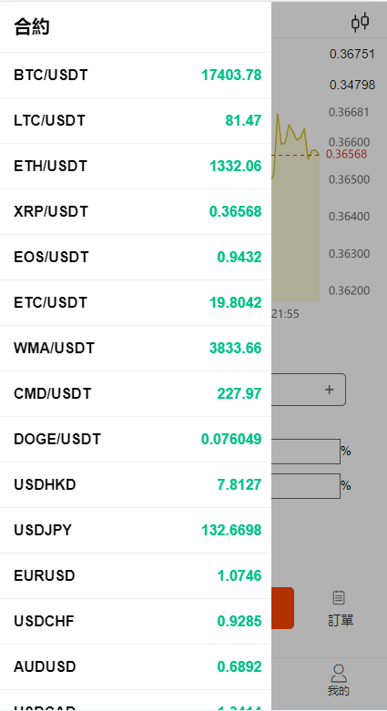Open the EOS/USDT contract
Screen dimensions: 387x711
click(x=136, y=257)
